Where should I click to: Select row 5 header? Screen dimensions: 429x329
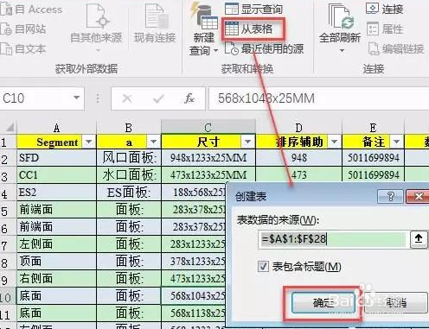(x=8, y=211)
